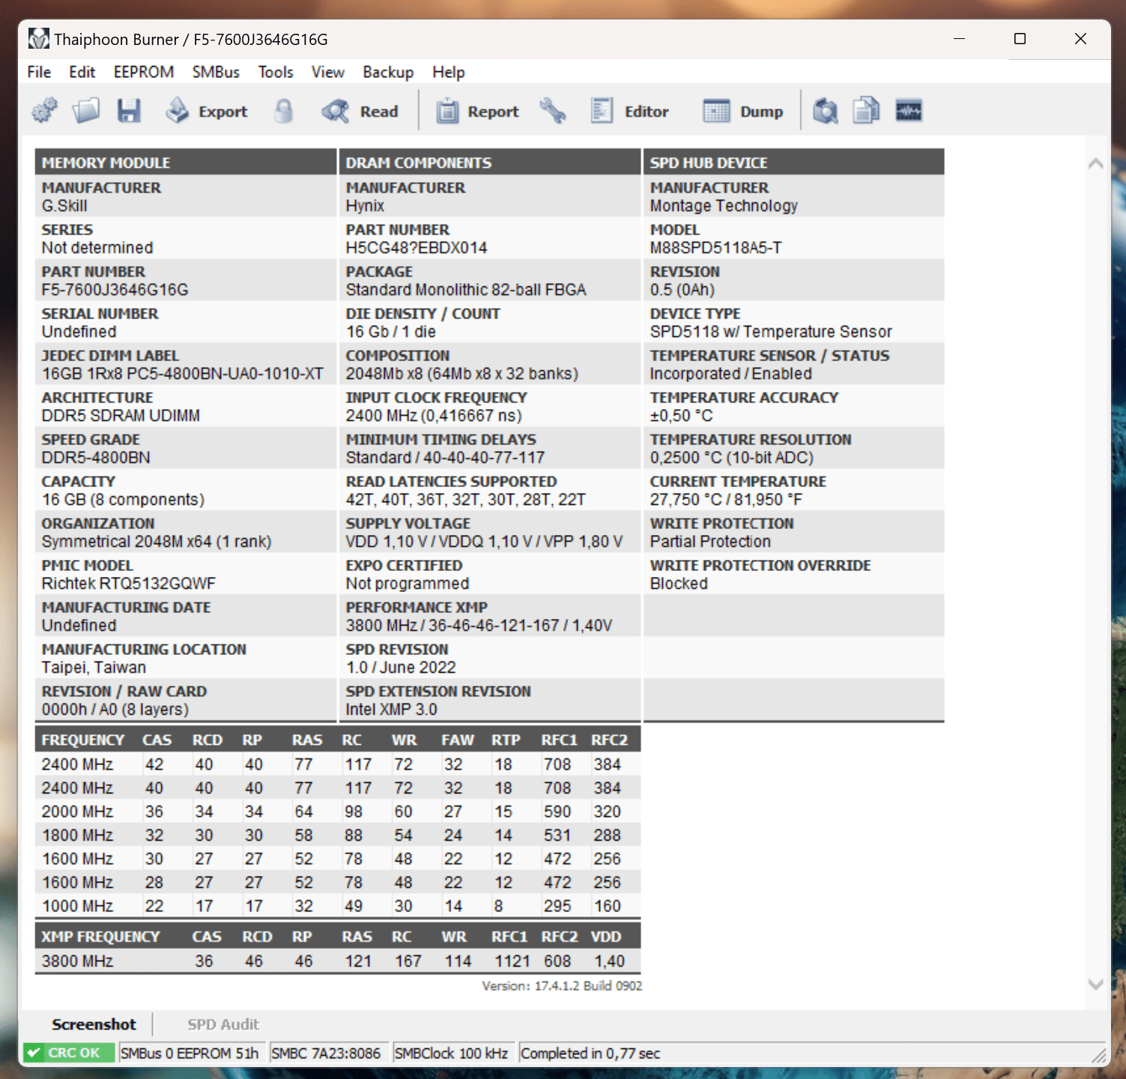Image resolution: width=1126 pixels, height=1079 pixels.
Task: Click the H5CG48?EBDX014 part number
Action: click(417, 247)
